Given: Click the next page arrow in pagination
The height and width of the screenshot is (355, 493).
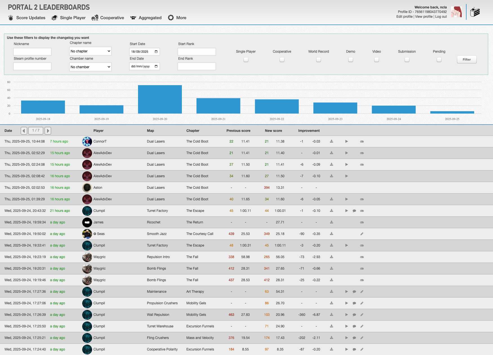Looking at the screenshot, I should (48, 130).
